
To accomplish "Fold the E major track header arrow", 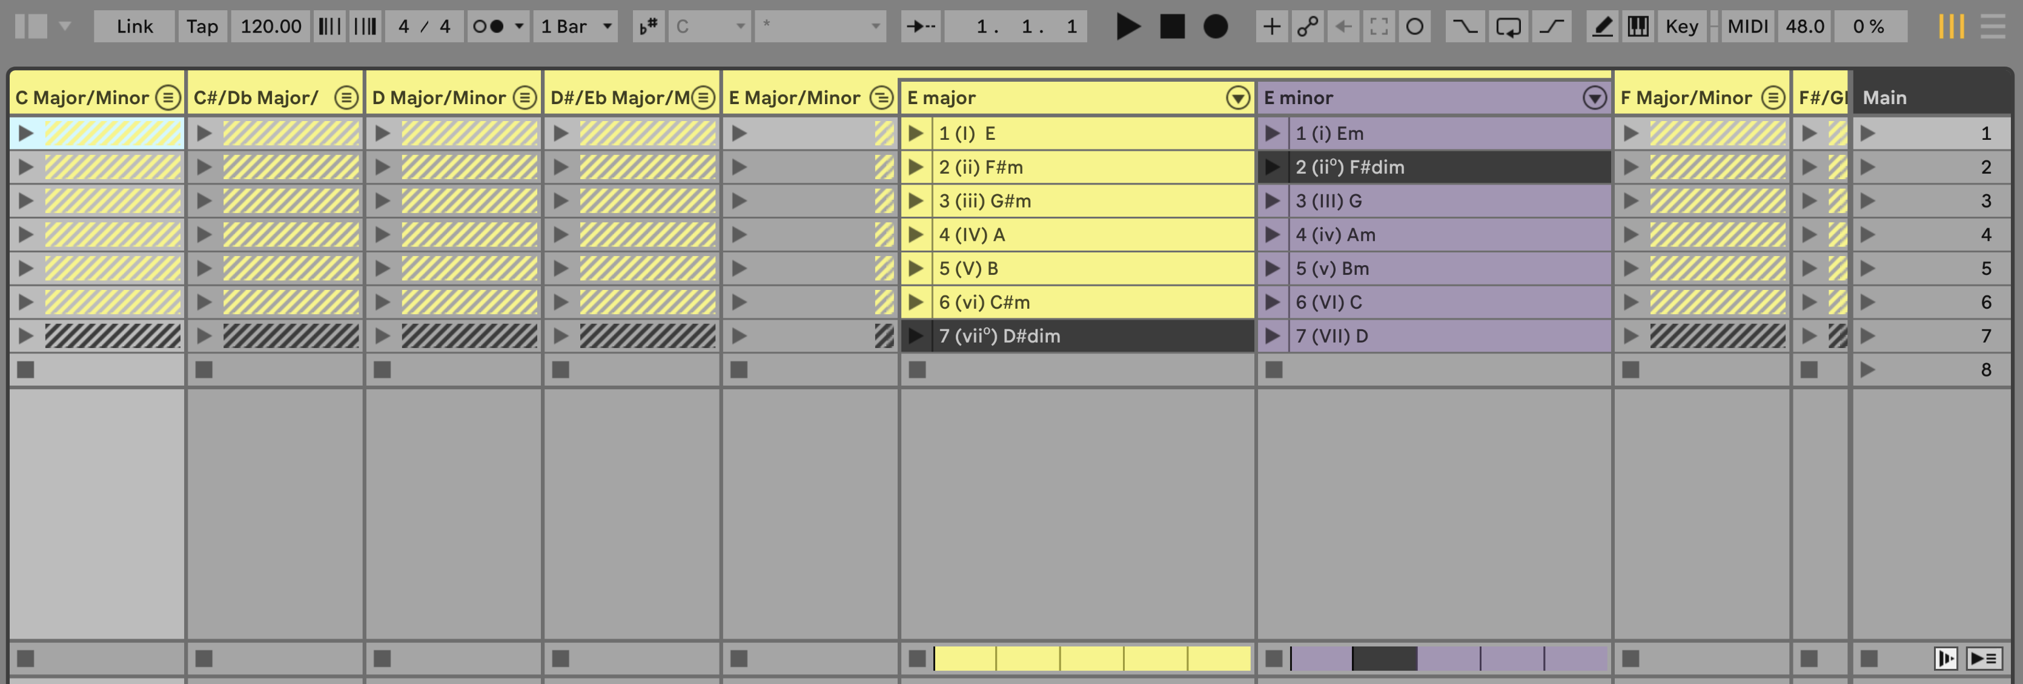I will [x=1237, y=98].
